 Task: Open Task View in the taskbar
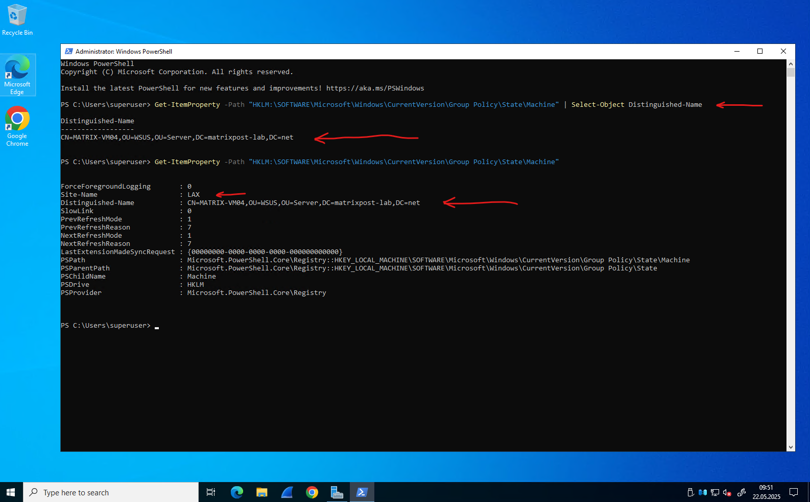(210, 492)
